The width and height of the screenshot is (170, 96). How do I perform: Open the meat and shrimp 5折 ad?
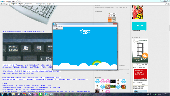(138, 13)
